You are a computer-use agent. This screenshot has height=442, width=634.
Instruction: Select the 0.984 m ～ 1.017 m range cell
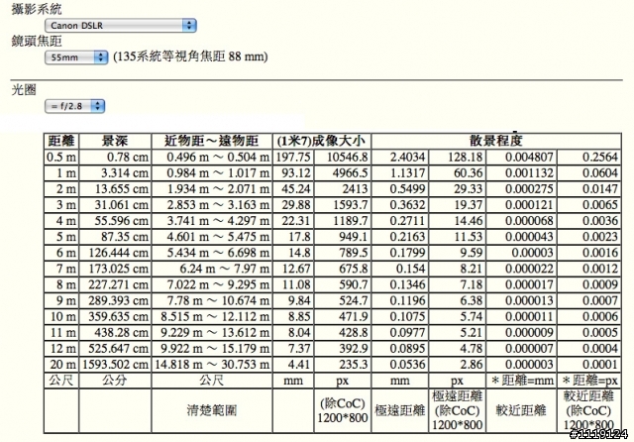click(211, 173)
